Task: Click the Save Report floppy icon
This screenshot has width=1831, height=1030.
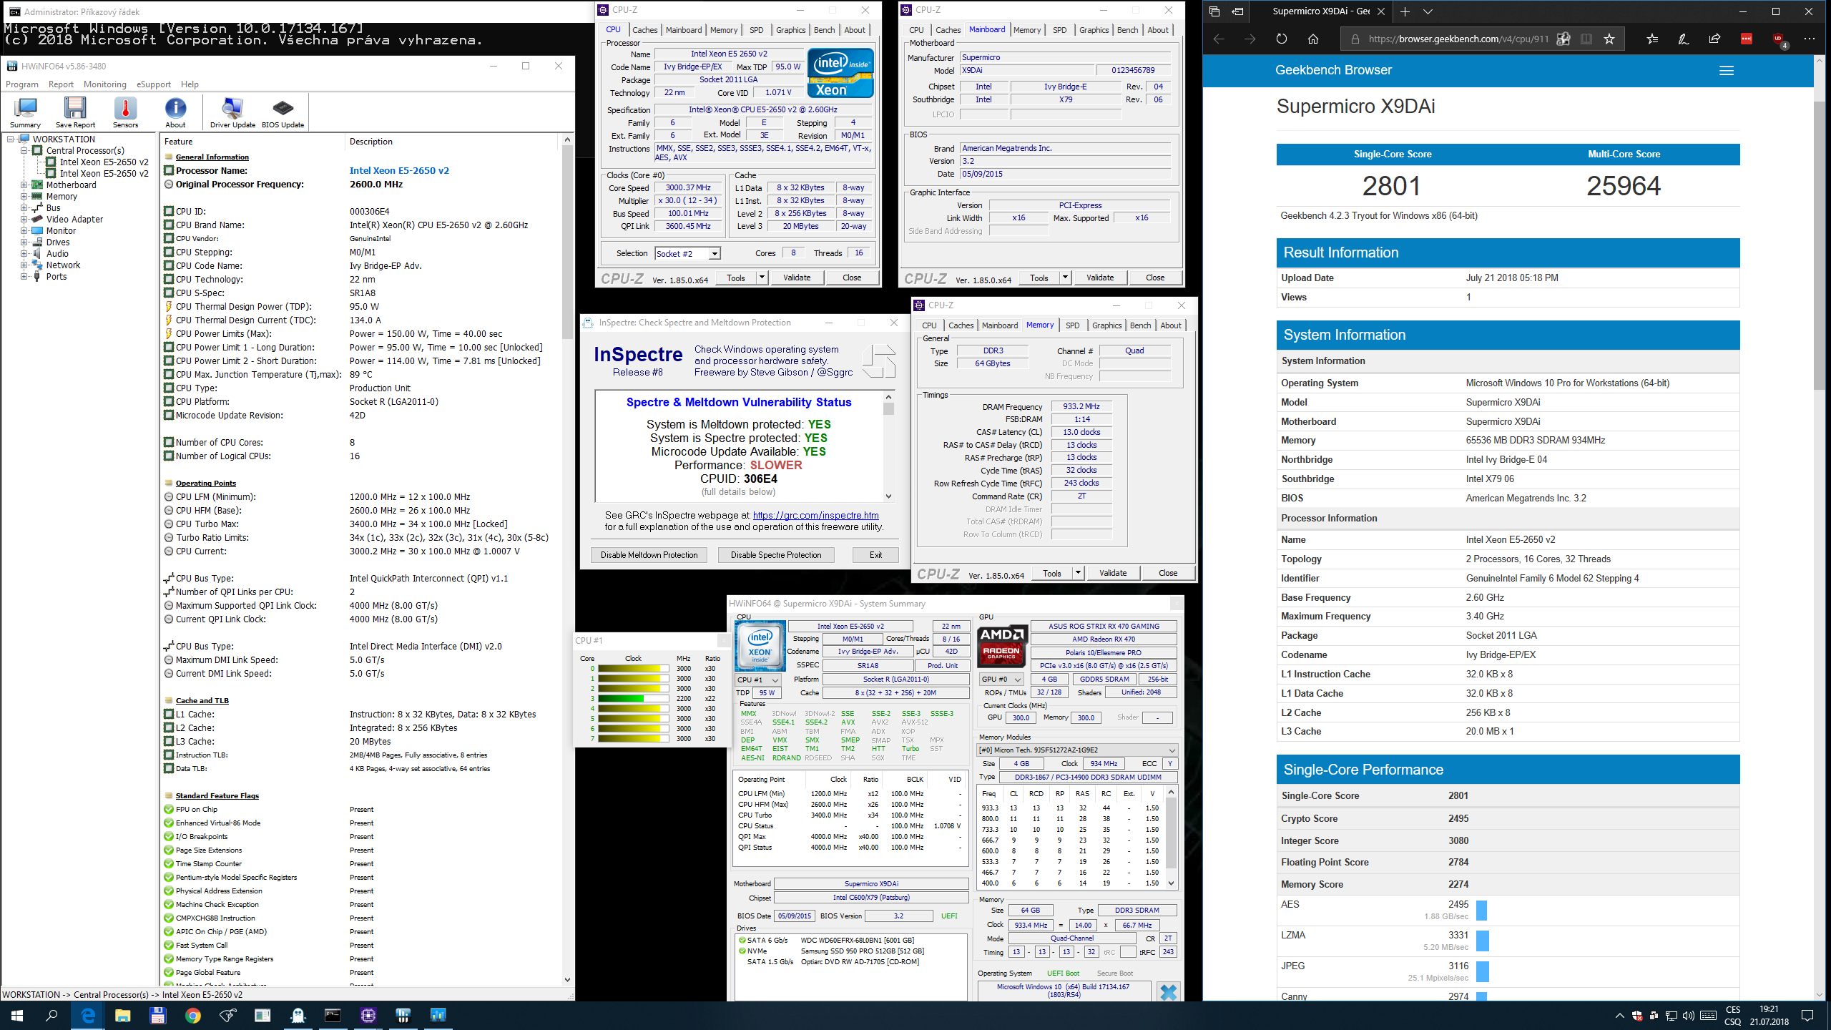Action: (75, 112)
